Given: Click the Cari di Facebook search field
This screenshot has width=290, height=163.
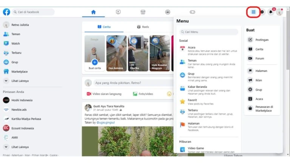Looking at the screenshot, I should (x=34, y=12).
